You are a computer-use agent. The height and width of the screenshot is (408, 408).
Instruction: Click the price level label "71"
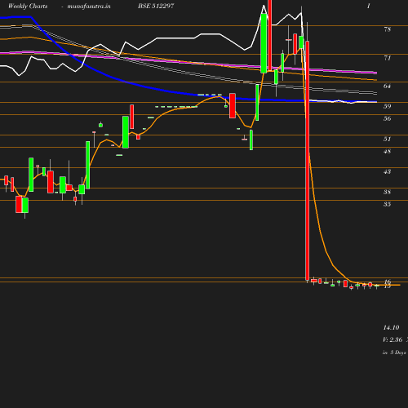[388, 58]
